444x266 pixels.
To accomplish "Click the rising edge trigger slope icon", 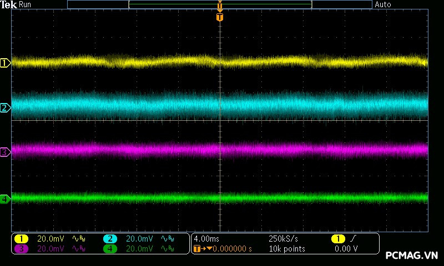I will pyautogui.click(x=354, y=239).
